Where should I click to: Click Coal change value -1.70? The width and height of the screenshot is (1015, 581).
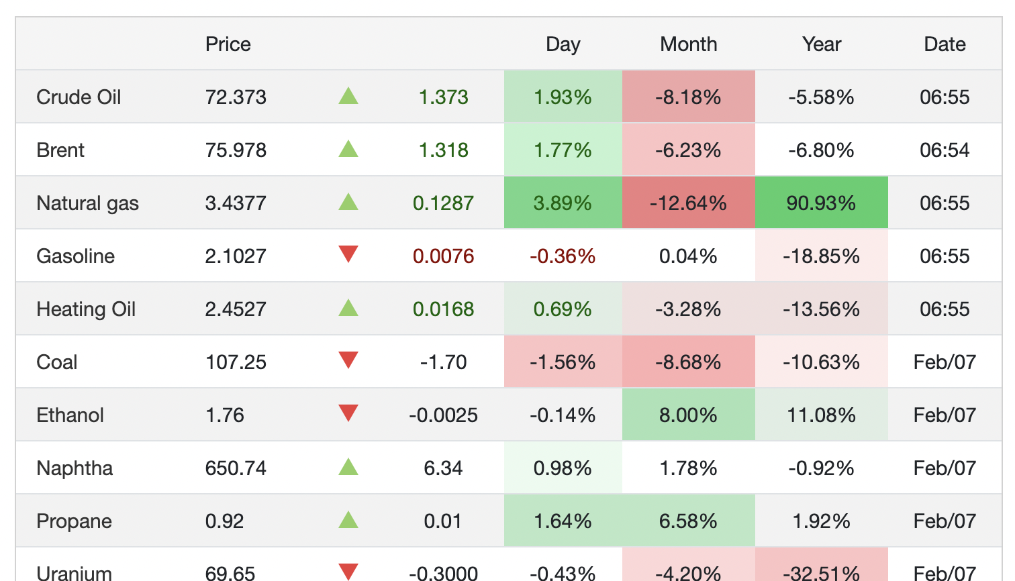pos(444,362)
